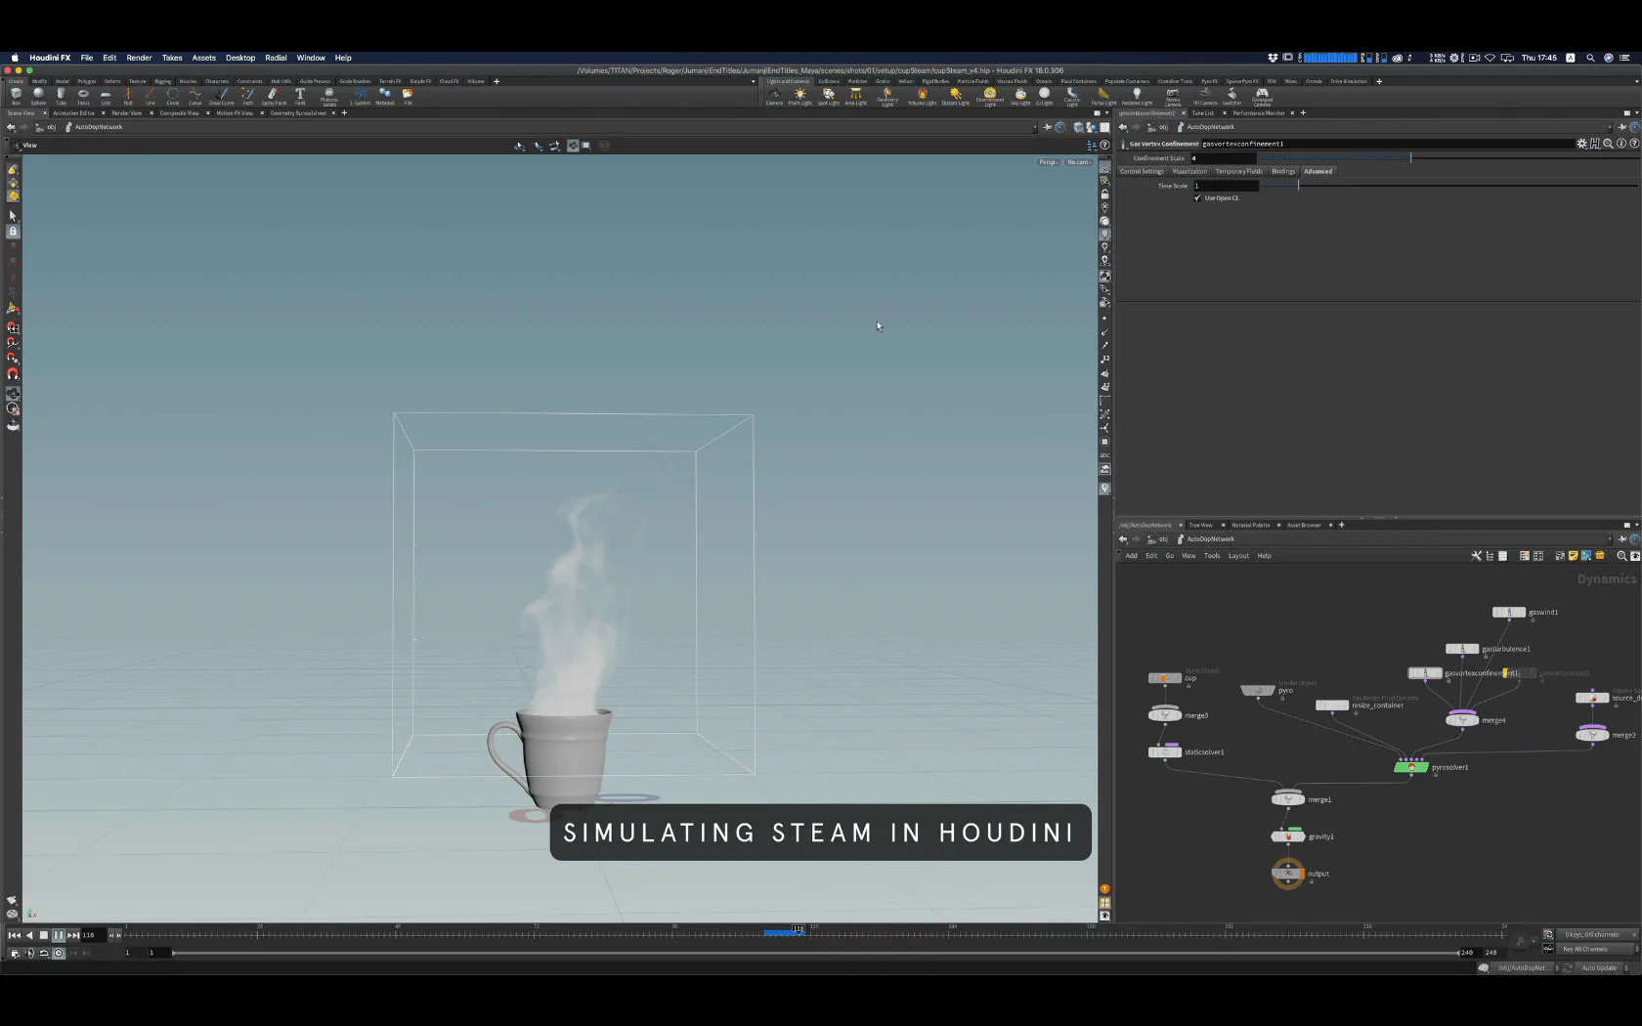Click the Tools menu in network editor
Image resolution: width=1642 pixels, height=1026 pixels.
(1212, 556)
